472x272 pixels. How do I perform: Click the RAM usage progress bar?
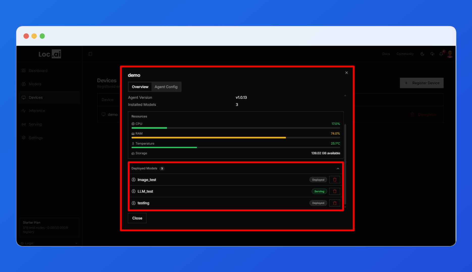click(236, 138)
